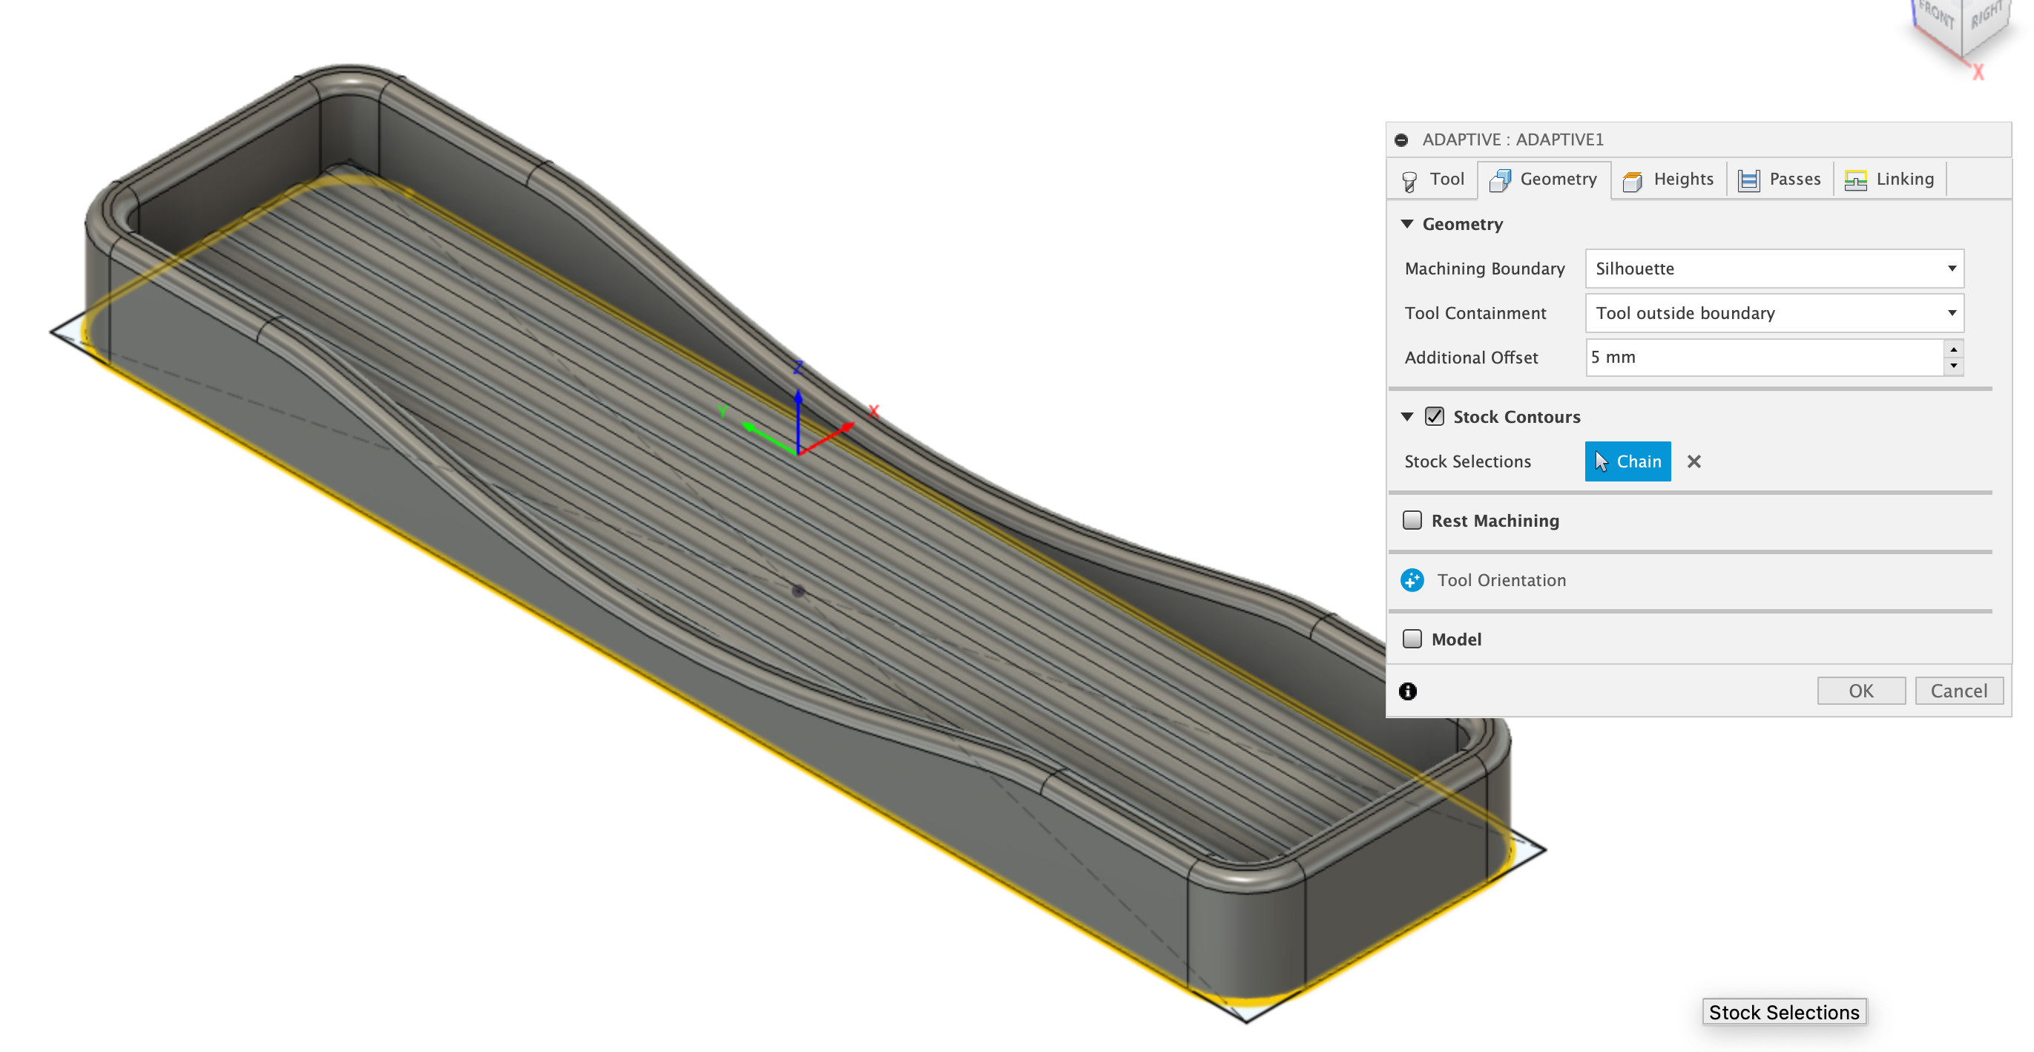Increase Additional Offset with up stepper arrow
Screen dimensions: 2034x1052
point(1952,349)
